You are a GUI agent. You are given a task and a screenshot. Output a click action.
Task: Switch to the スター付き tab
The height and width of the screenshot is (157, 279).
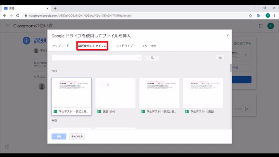(149, 46)
